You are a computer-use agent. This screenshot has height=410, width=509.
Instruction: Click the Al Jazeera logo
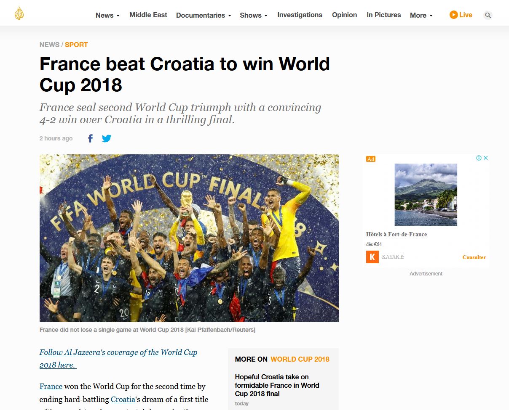[x=19, y=13]
